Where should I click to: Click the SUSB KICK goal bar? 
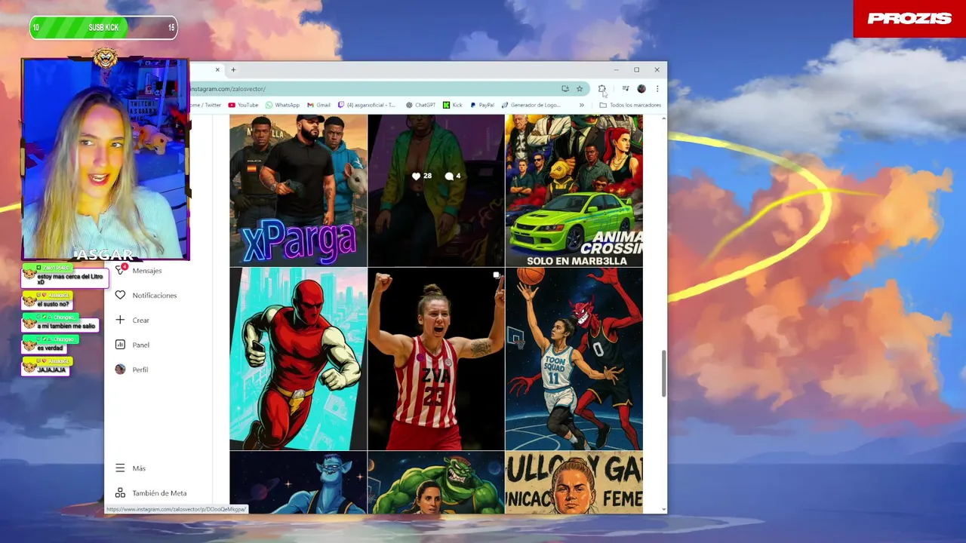[103, 28]
